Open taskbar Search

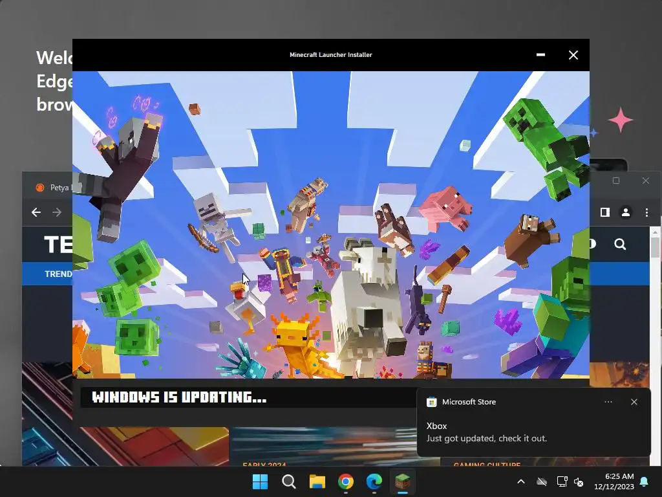tap(289, 481)
